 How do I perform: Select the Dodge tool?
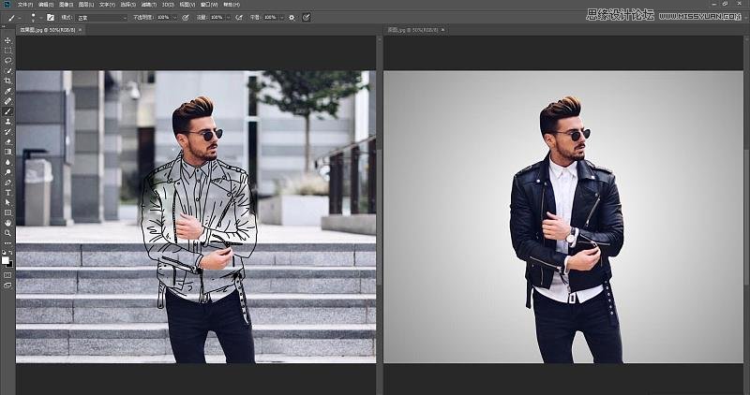tap(7, 172)
